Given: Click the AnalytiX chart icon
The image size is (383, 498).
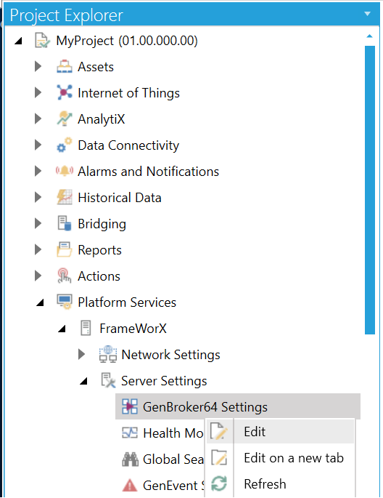Looking at the screenshot, I should click(65, 119).
